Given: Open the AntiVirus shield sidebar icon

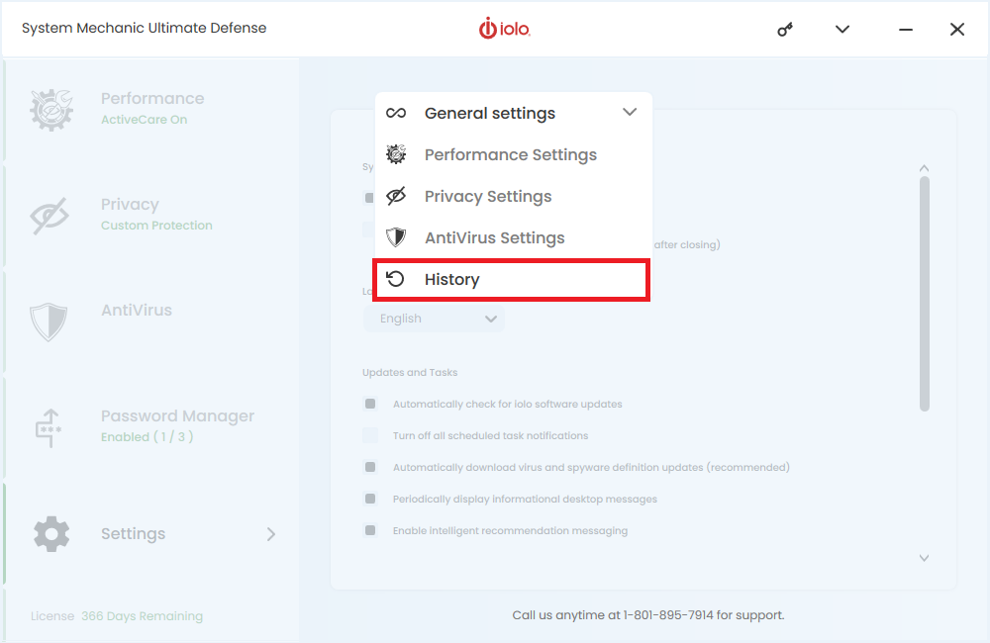Looking at the screenshot, I should coord(49,321).
